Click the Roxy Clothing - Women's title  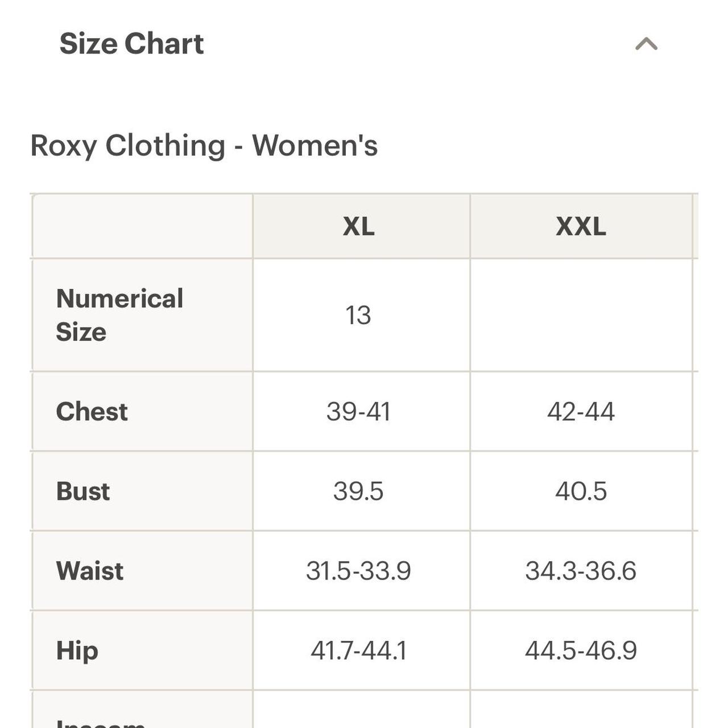coord(204,146)
